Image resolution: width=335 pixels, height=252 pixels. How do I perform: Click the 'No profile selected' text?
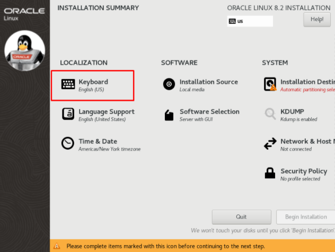click(300, 179)
